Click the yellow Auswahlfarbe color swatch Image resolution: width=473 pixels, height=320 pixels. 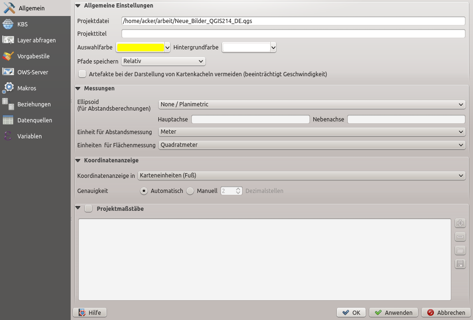(x=140, y=47)
